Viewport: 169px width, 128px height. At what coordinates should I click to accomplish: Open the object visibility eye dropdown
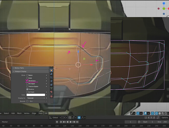[133, 113]
